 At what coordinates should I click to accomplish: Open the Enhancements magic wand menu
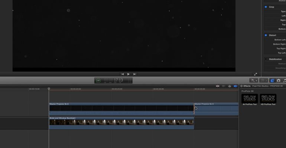point(254,80)
